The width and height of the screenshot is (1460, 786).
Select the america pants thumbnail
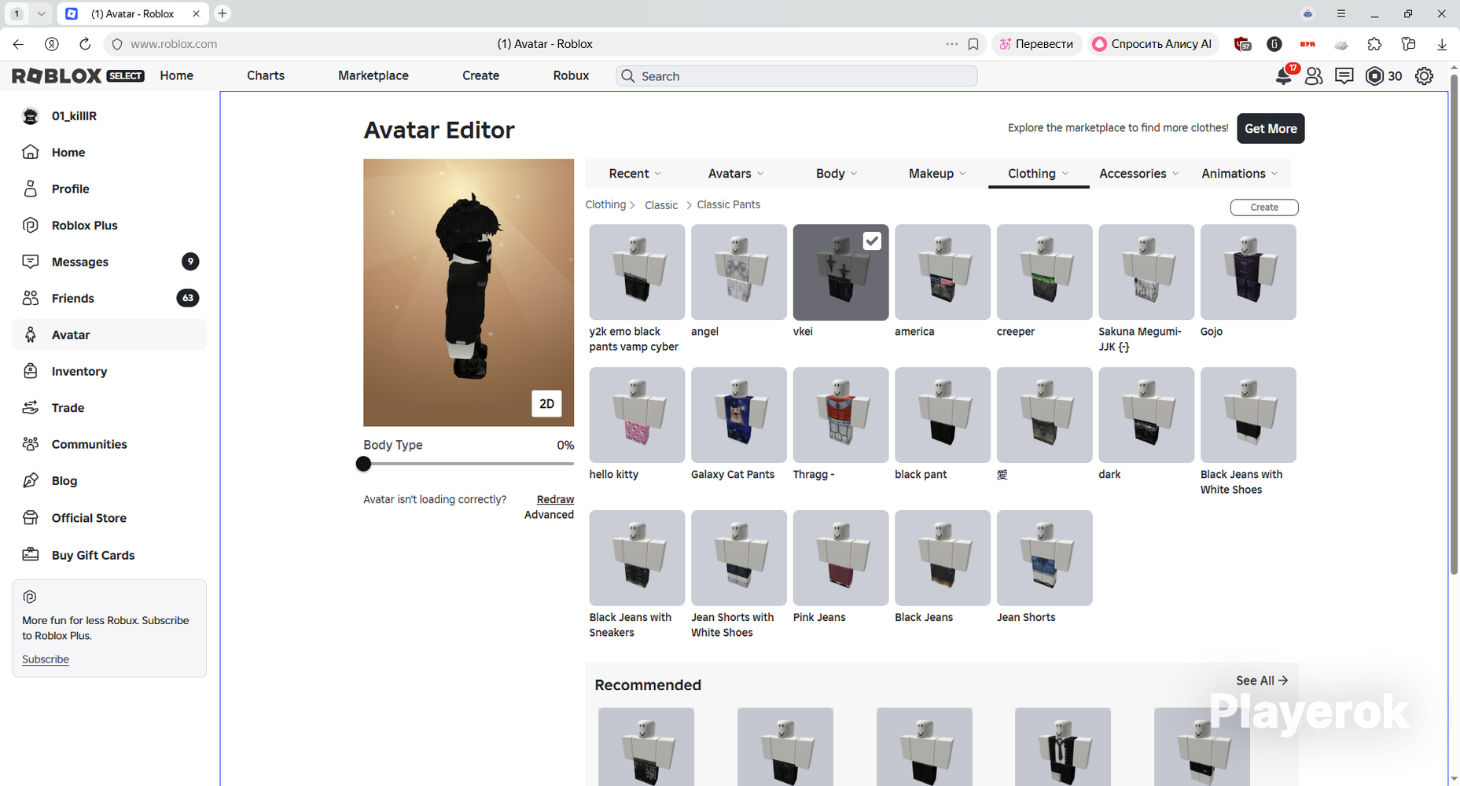pos(943,272)
